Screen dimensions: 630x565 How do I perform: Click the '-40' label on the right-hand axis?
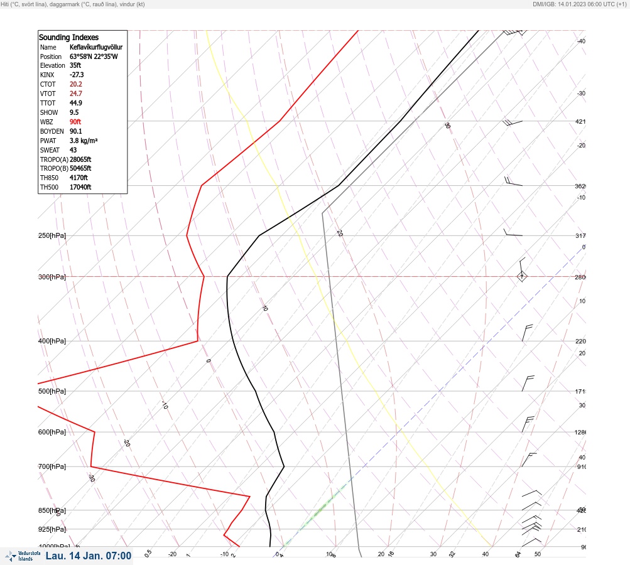[x=581, y=41]
